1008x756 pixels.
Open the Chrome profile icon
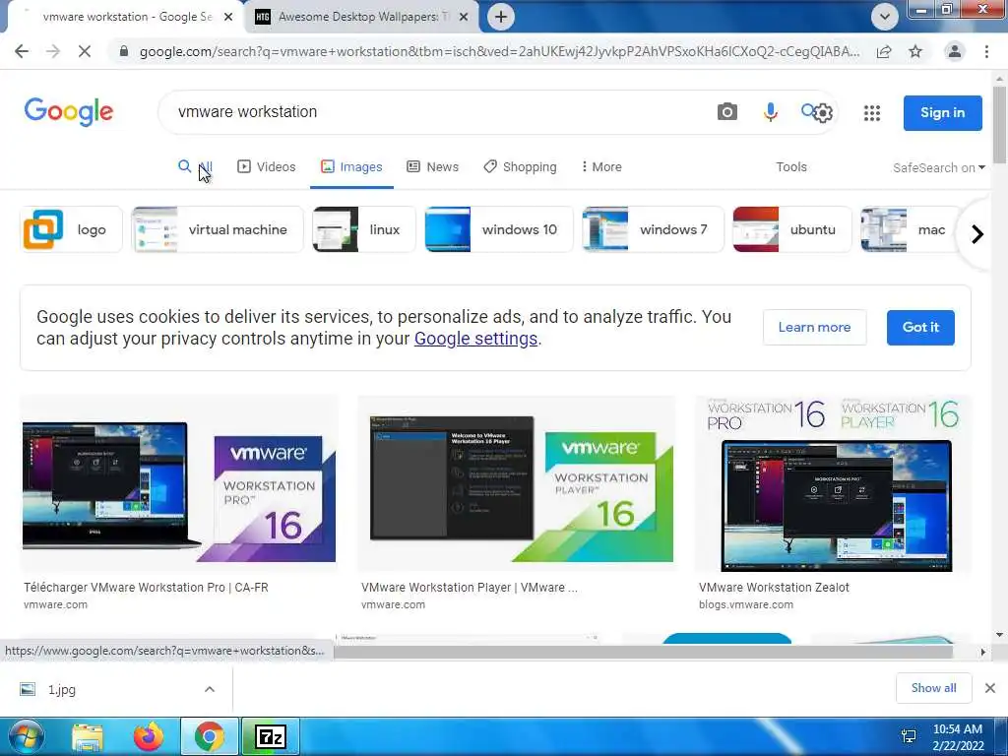coord(955,51)
